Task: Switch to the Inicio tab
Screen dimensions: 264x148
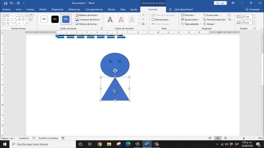Action: (19, 9)
